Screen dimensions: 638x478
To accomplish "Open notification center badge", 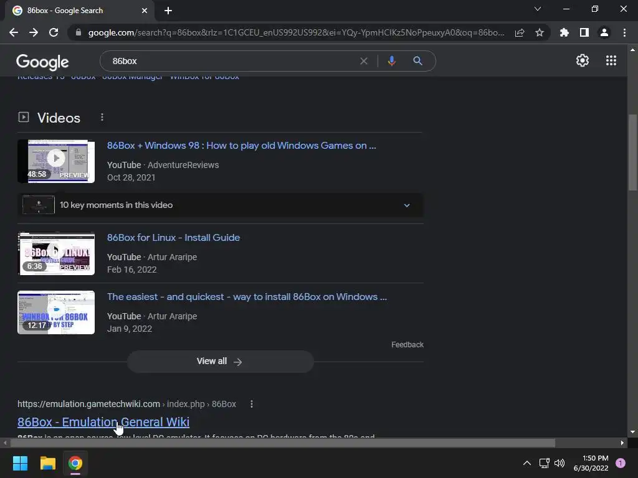I will (x=621, y=463).
